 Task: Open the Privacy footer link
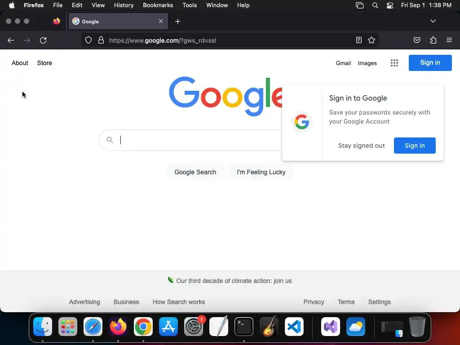[314, 302]
